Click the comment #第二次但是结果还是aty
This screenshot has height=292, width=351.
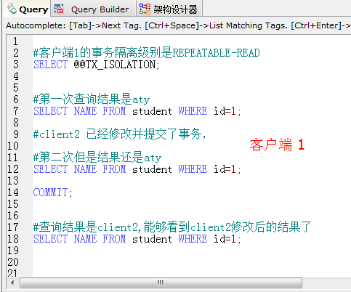pyautogui.click(x=97, y=158)
